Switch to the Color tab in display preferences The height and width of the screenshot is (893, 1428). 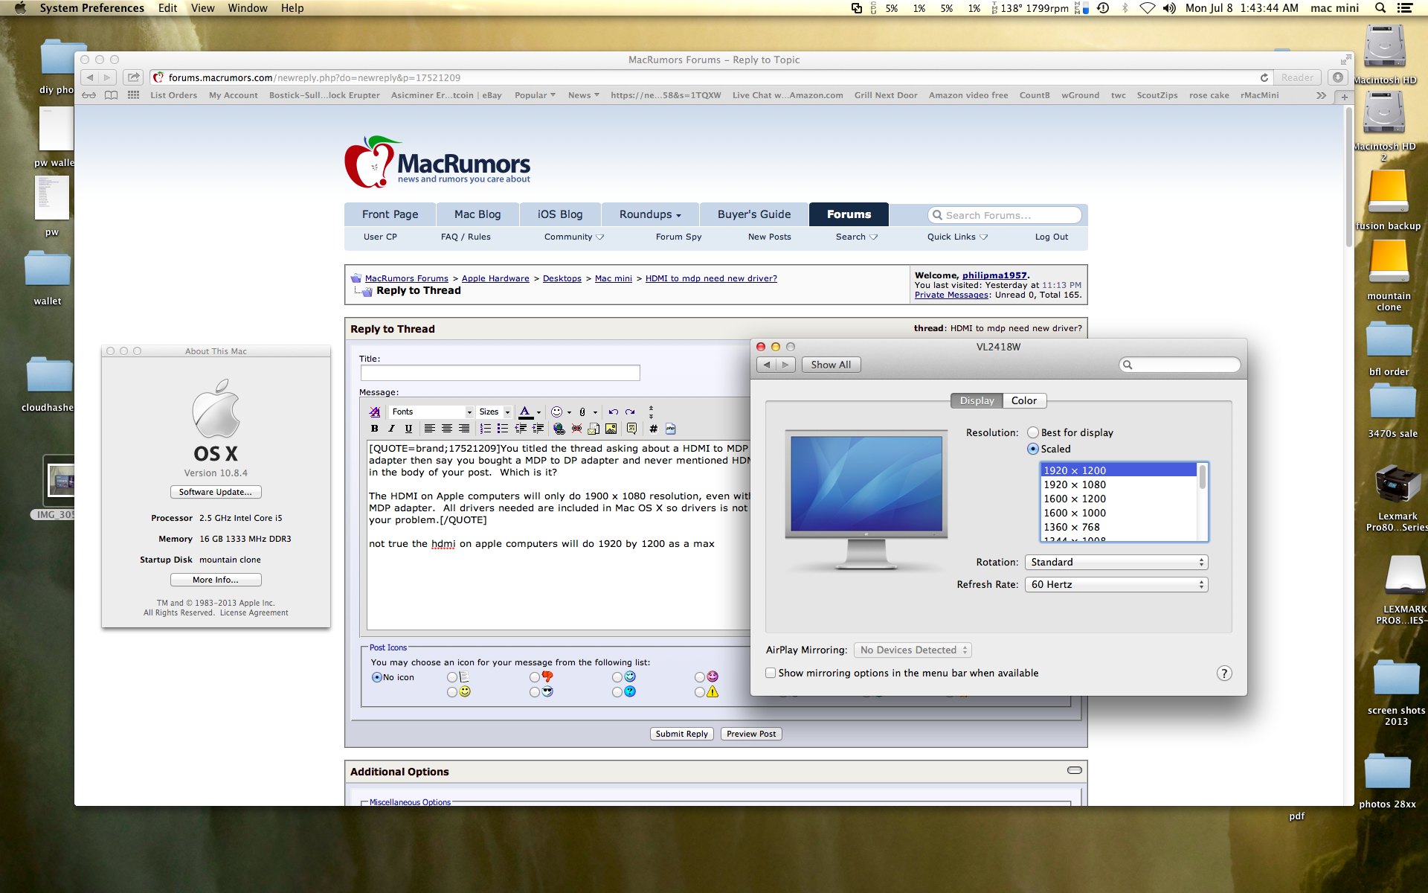[1024, 401]
